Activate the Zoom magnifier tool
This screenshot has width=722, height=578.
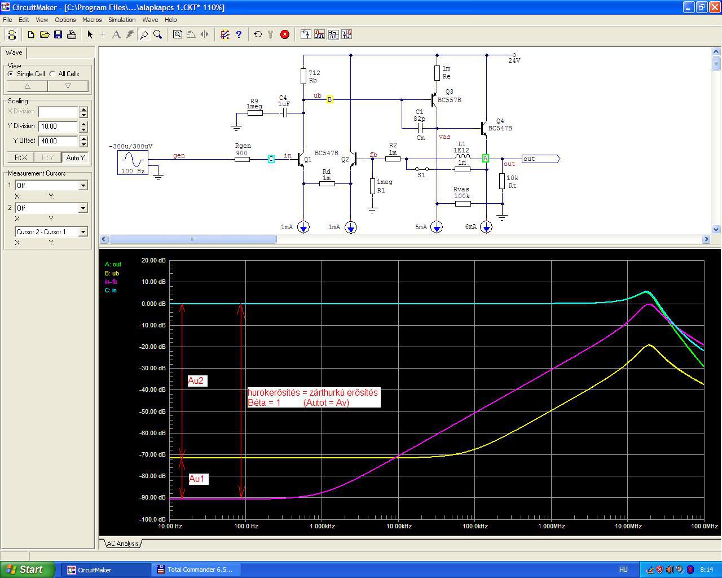(158, 34)
